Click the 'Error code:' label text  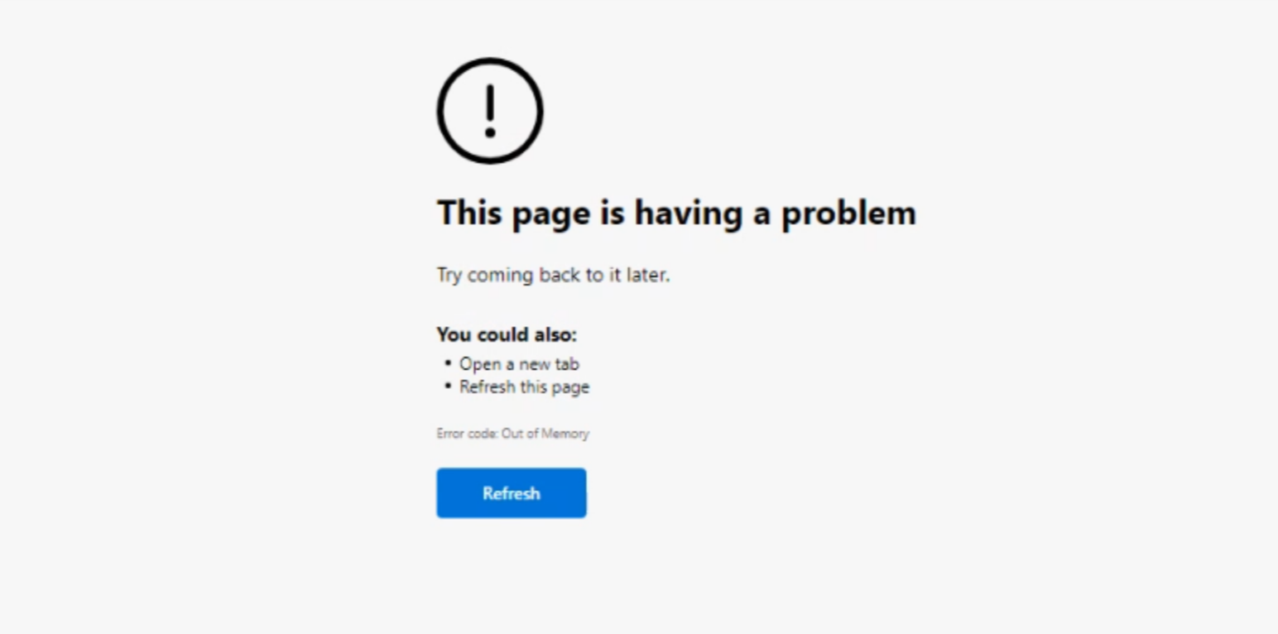pos(467,433)
